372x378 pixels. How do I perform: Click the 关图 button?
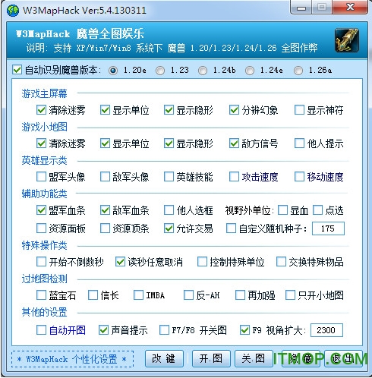click(254, 359)
